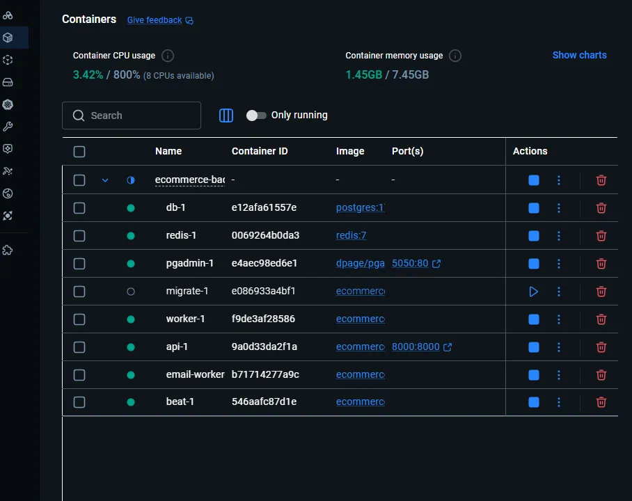This screenshot has height=501, width=632.
Task: Delete the email-worker container
Action: coord(601,375)
